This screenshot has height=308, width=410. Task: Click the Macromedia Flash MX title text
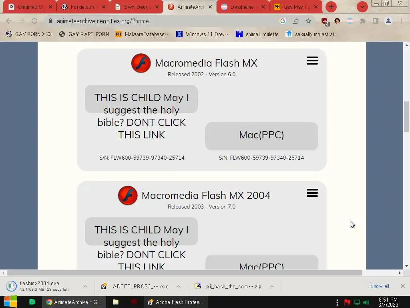[x=206, y=63]
